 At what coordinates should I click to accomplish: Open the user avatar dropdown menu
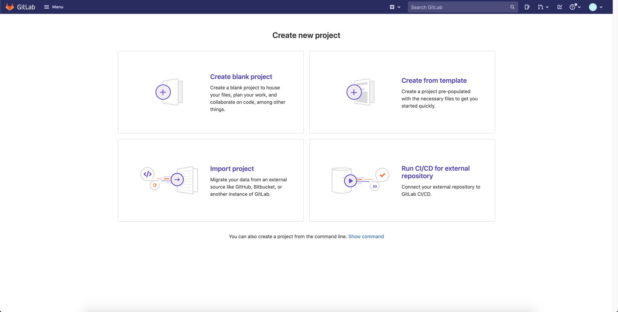point(596,7)
